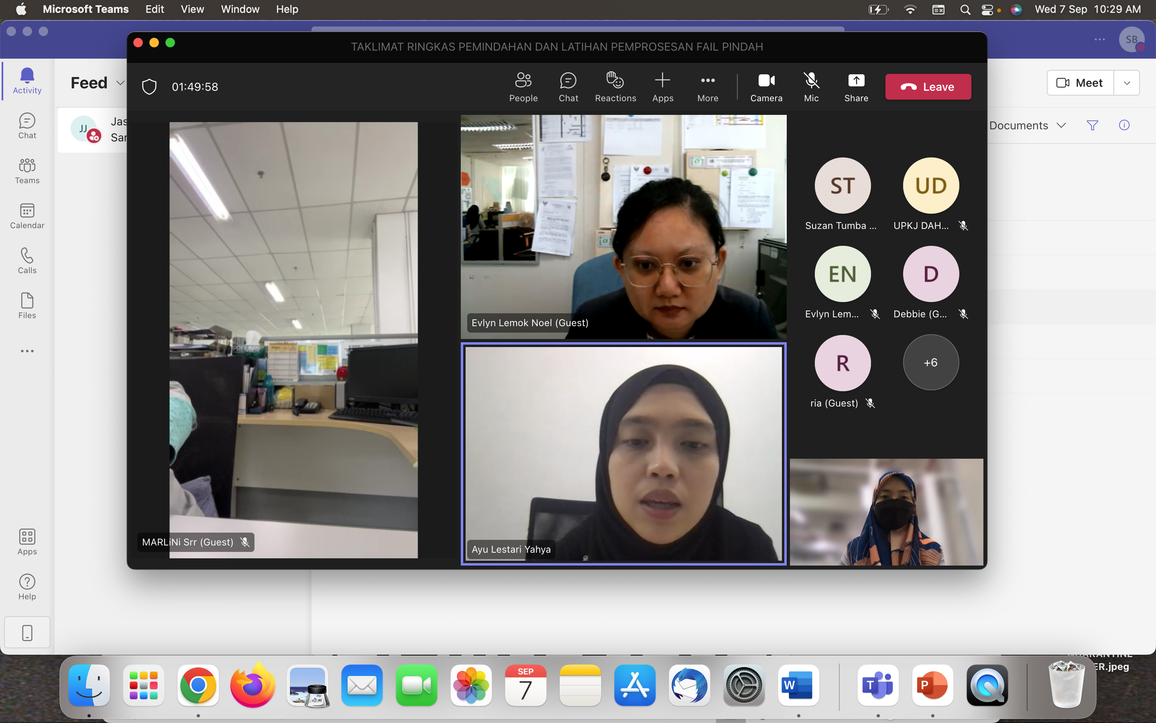Click the info icon near Documents

pos(1124,125)
